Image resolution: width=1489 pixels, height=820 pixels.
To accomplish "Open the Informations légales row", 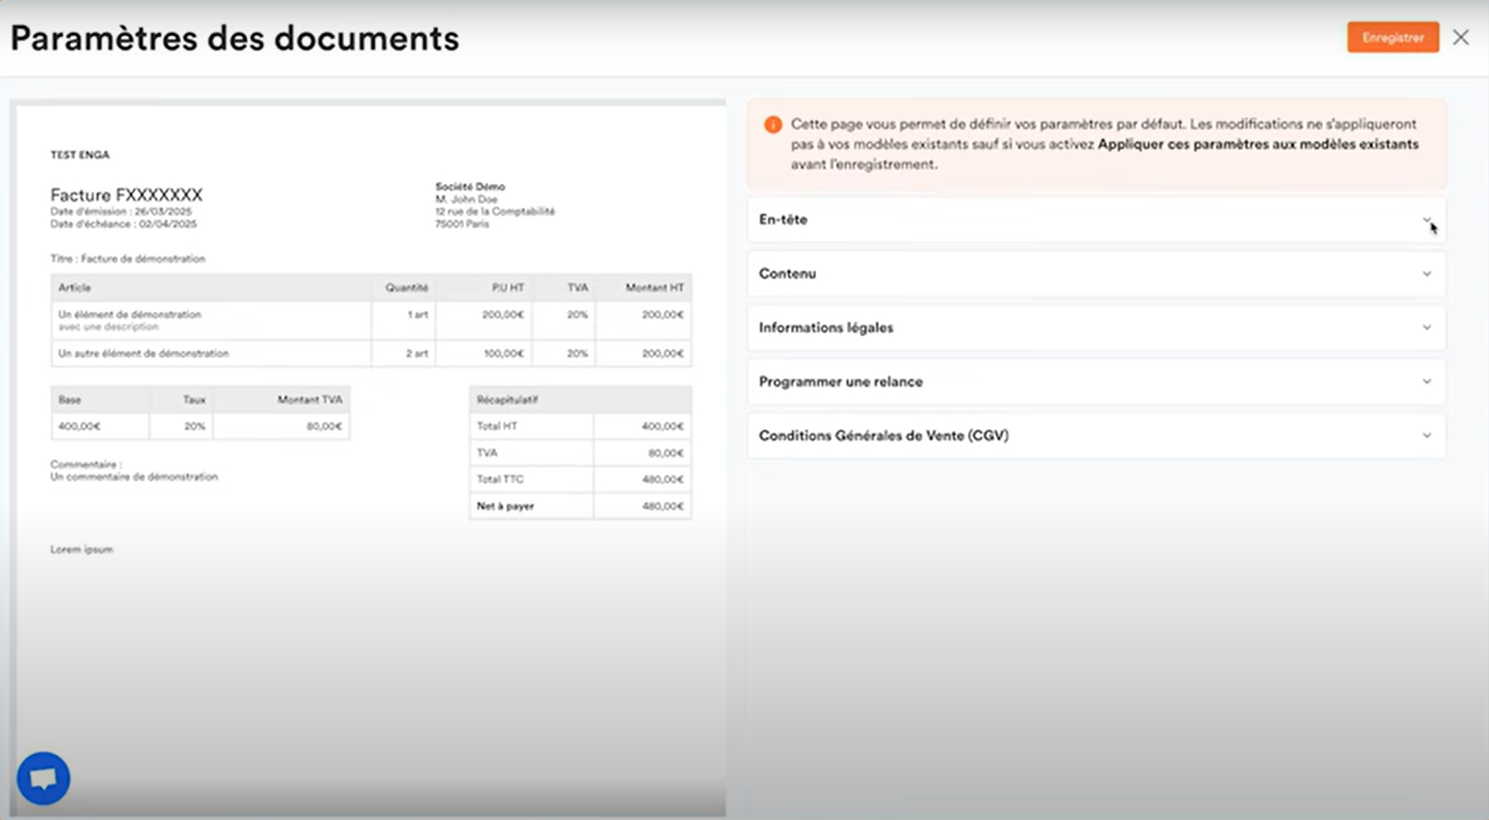I will (x=1096, y=328).
